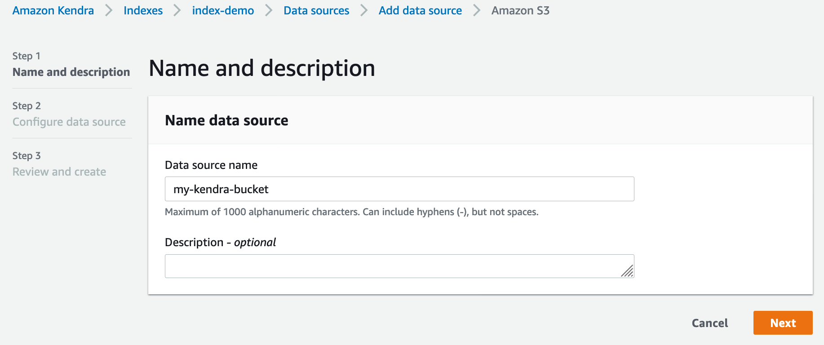Click the Name data source panel header
824x345 pixels.
[x=226, y=120]
